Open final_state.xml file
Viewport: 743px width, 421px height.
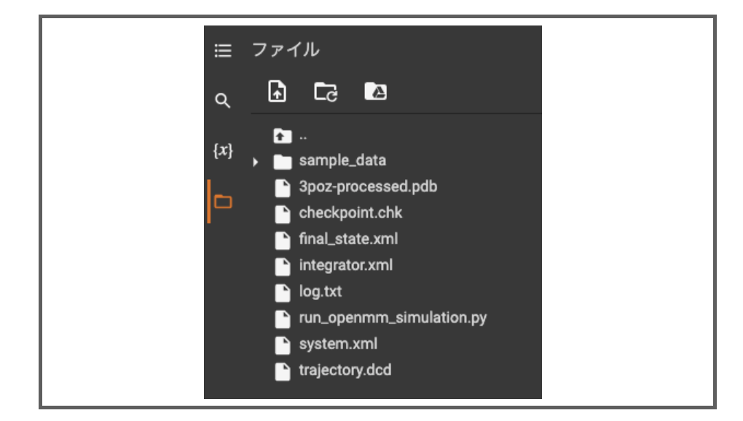pyautogui.click(x=348, y=239)
